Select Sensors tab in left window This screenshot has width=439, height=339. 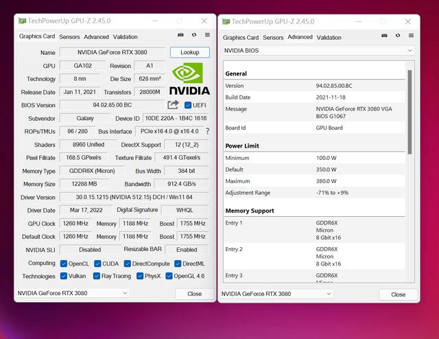(x=69, y=37)
